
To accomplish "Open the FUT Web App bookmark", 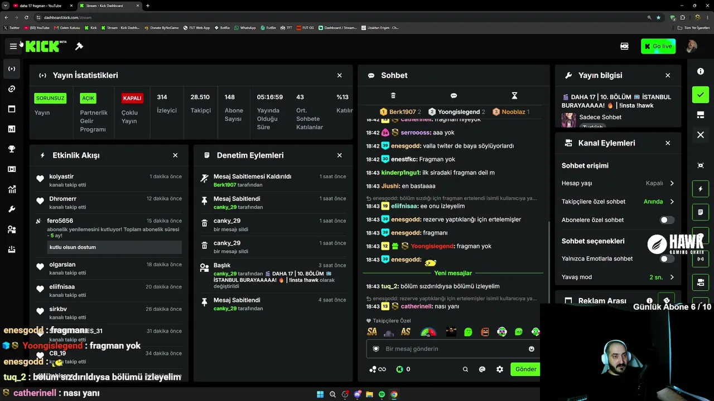I will pyautogui.click(x=196, y=27).
